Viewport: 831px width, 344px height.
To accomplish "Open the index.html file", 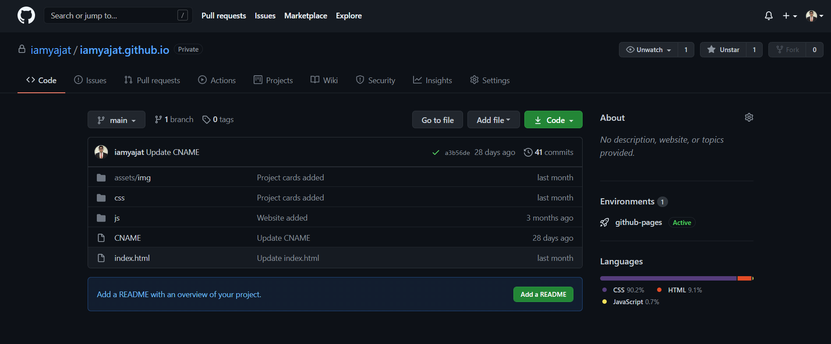I will pos(132,258).
